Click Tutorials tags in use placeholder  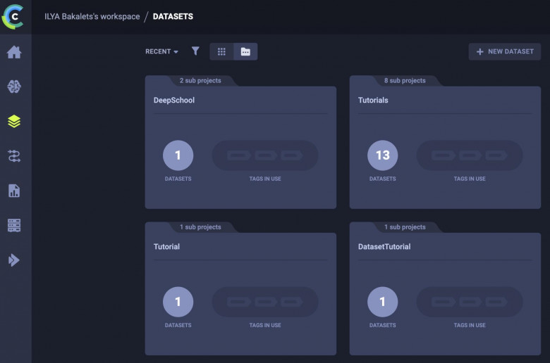point(470,155)
